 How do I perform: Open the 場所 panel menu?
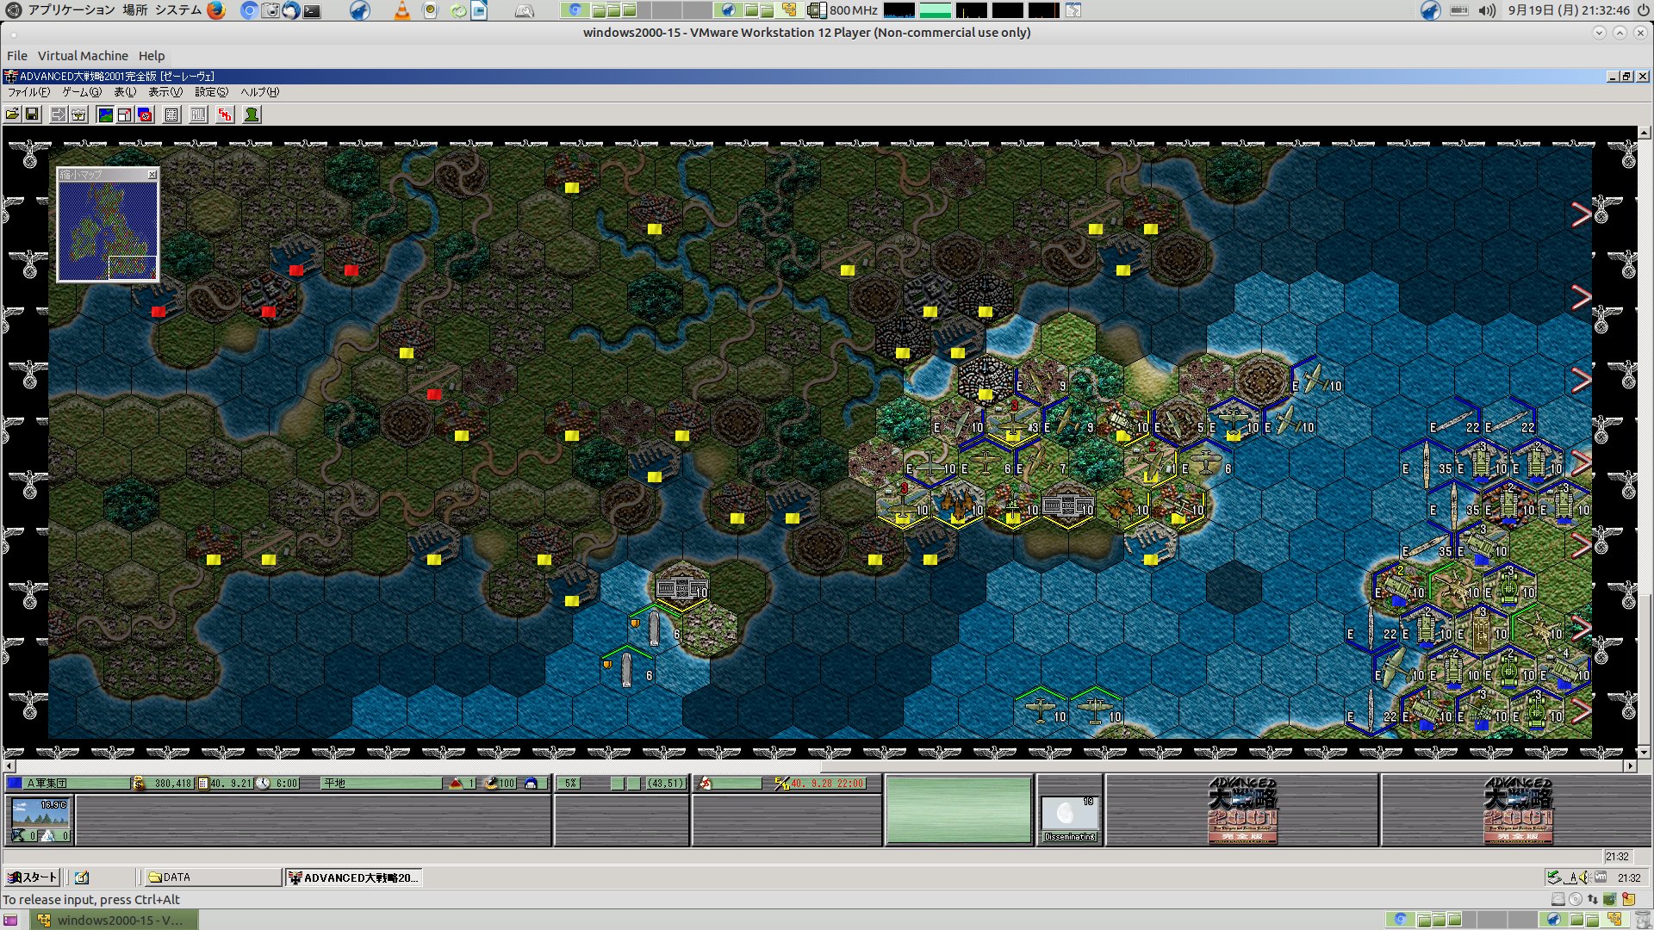pos(134,10)
